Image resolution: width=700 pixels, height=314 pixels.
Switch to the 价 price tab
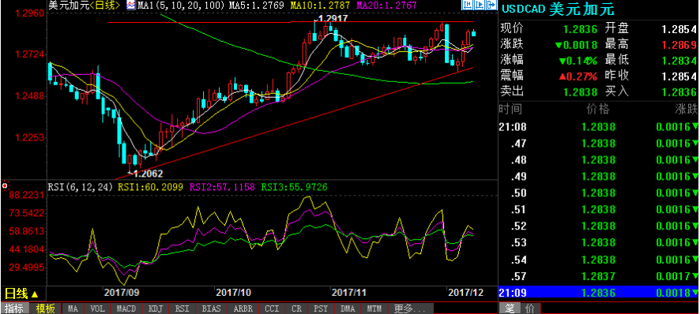coord(530,308)
